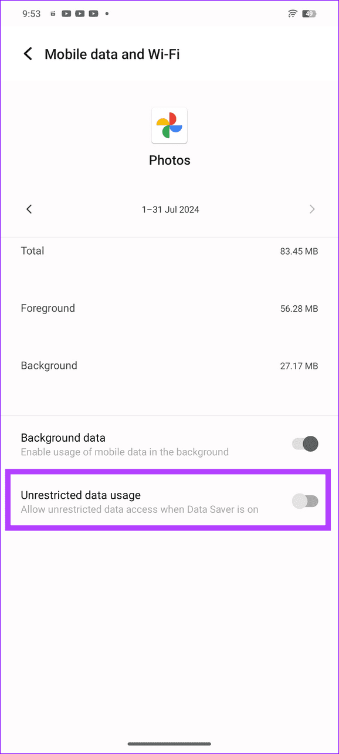339x754 pixels.
Task: Tap the navigation bar handle at bottom
Action: 169,743
